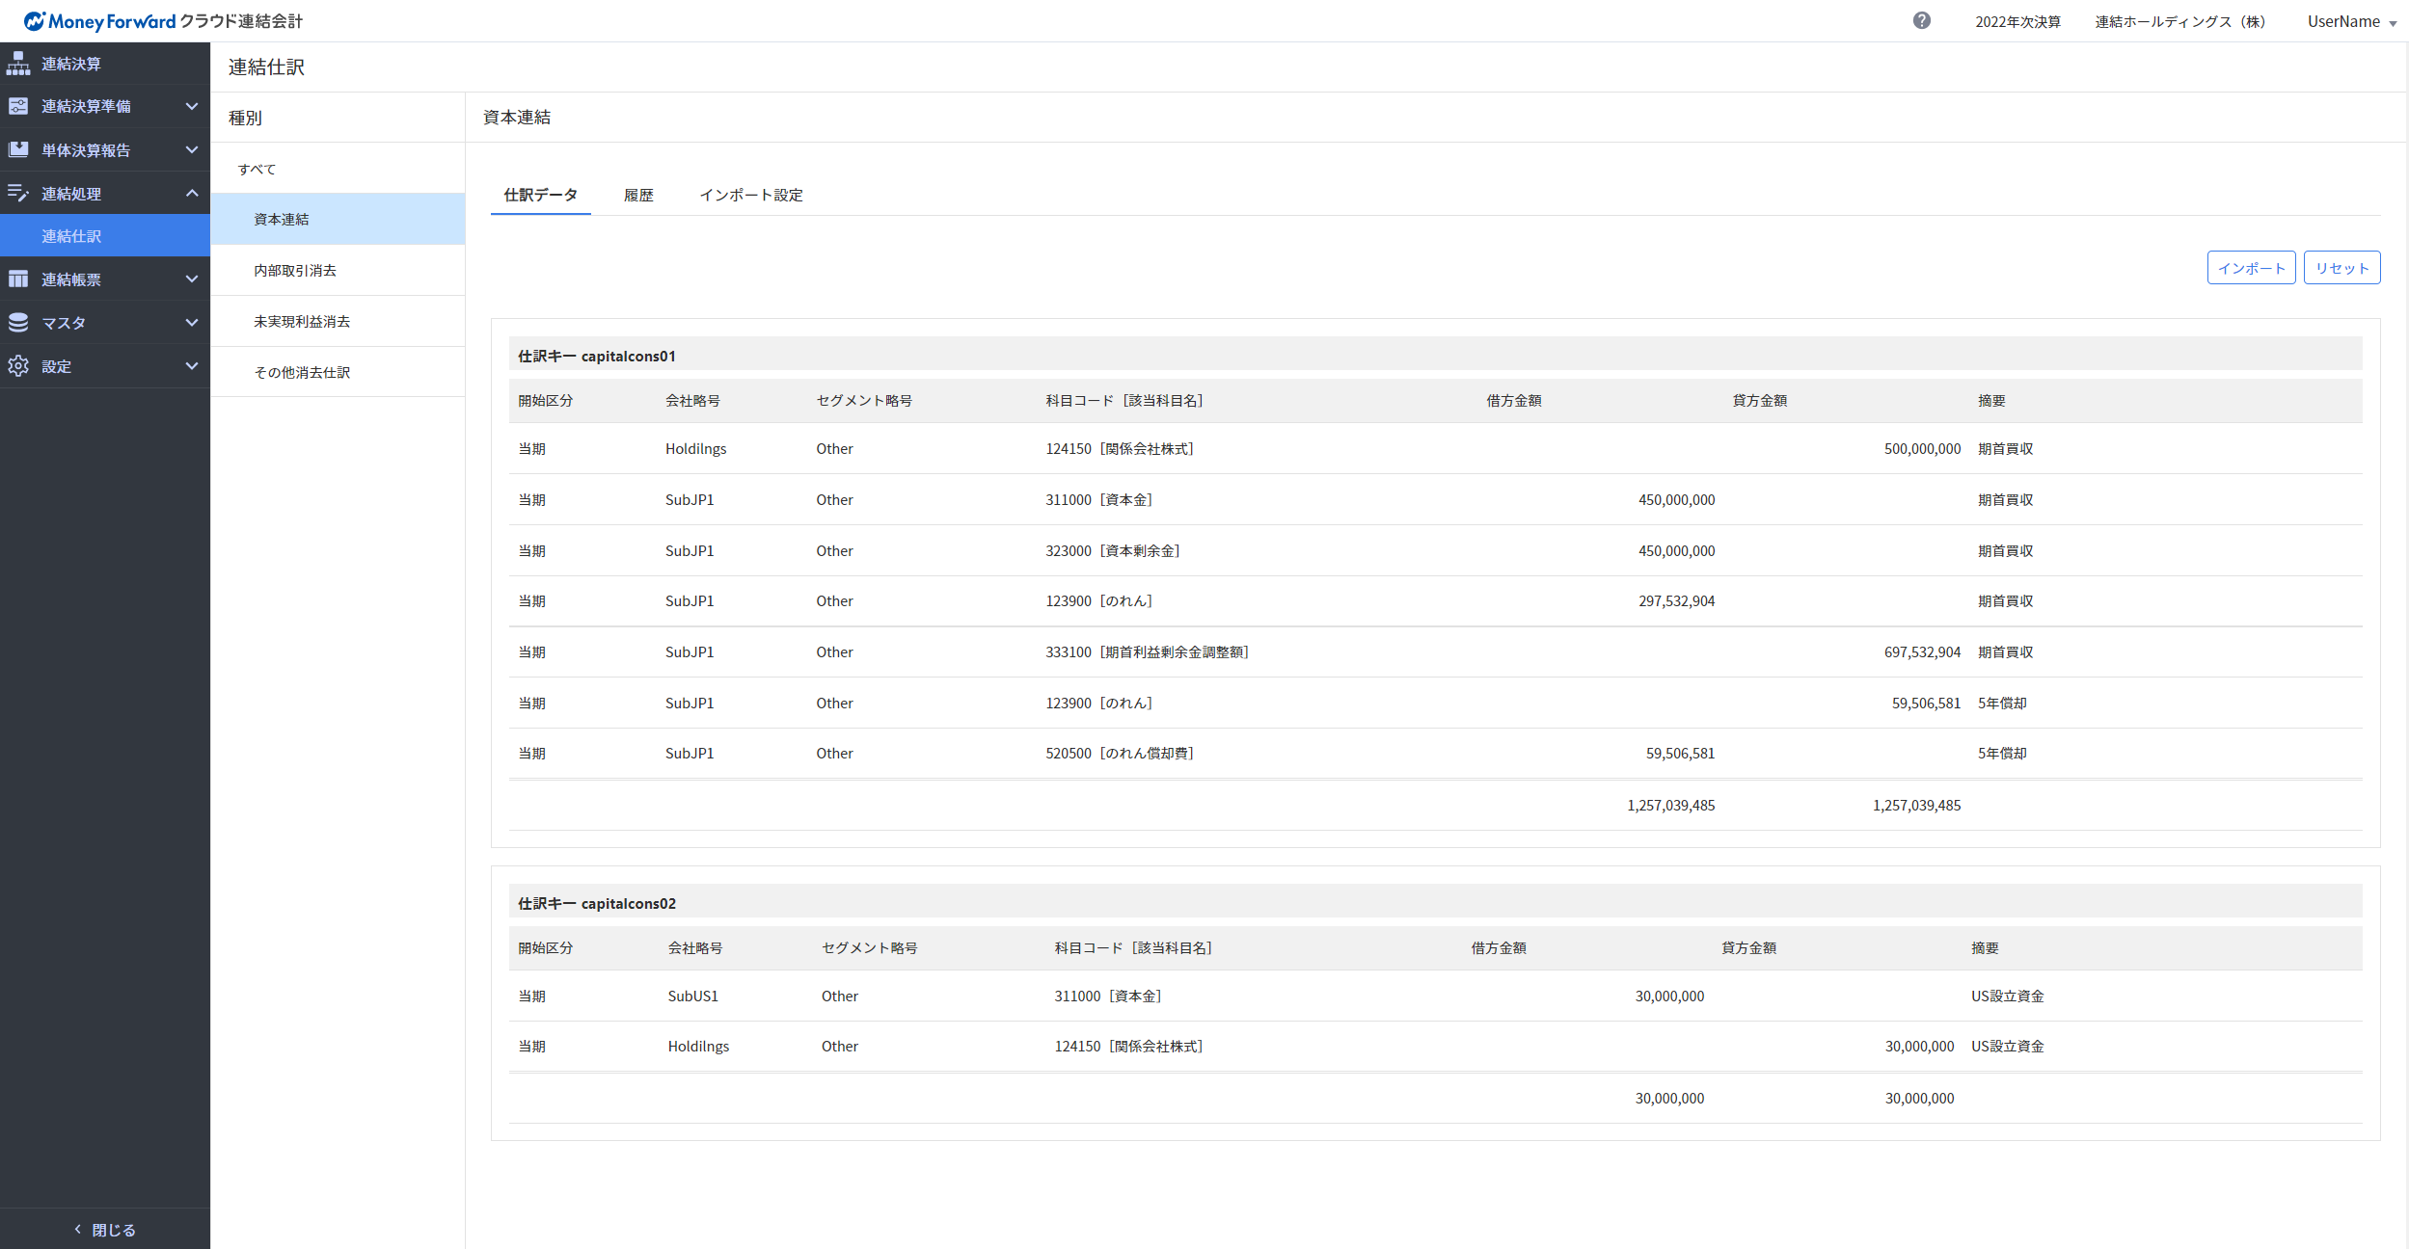The width and height of the screenshot is (2409, 1249).
Task: Click the 単体決算報告 sidebar icon
Action: tap(18, 149)
